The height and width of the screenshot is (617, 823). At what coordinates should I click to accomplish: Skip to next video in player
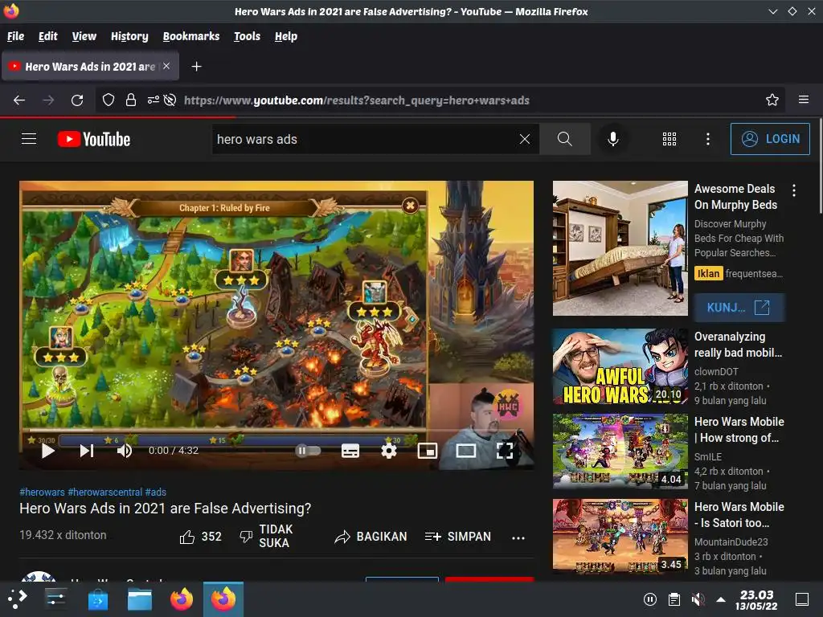click(87, 451)
